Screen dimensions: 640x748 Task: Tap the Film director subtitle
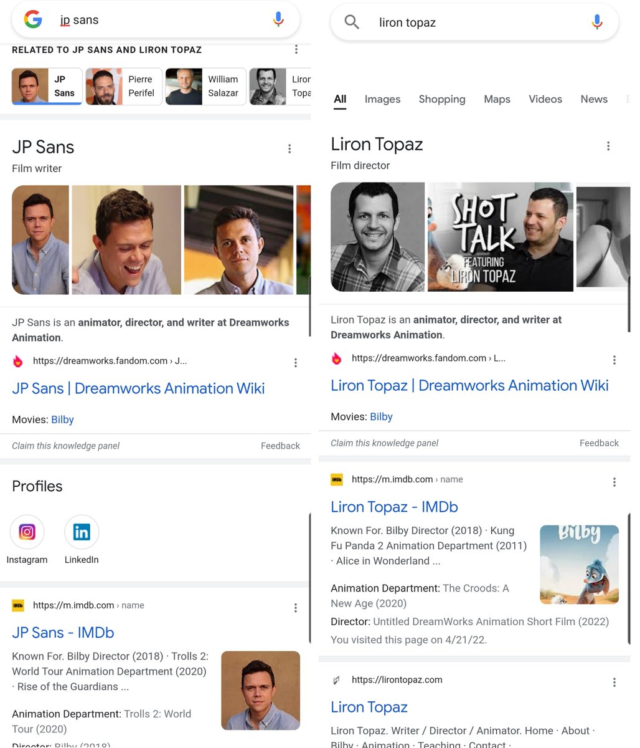360,165
